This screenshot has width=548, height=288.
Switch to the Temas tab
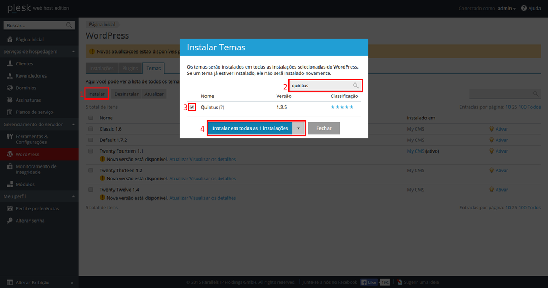coord(153,69)
